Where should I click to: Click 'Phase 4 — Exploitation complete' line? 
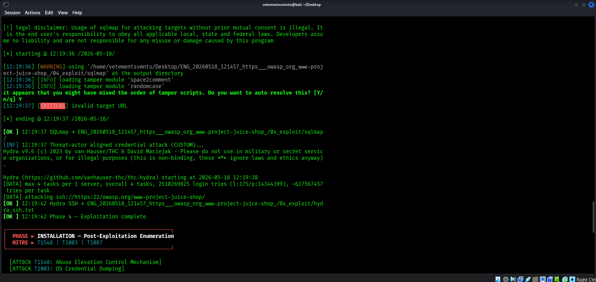[x=75, y=217]
